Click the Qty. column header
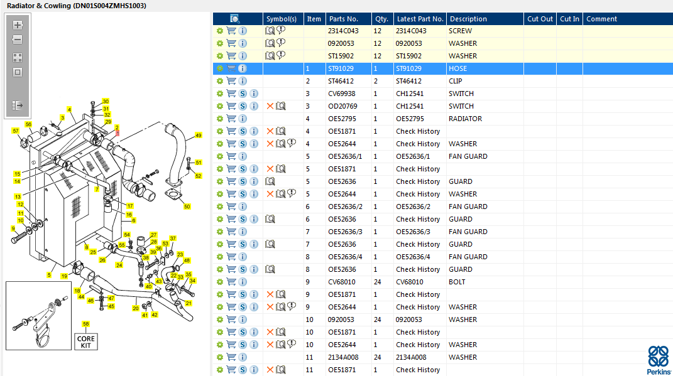Image resolution: width=673 pixels, height=376 pixels. [x=381, y=19]
